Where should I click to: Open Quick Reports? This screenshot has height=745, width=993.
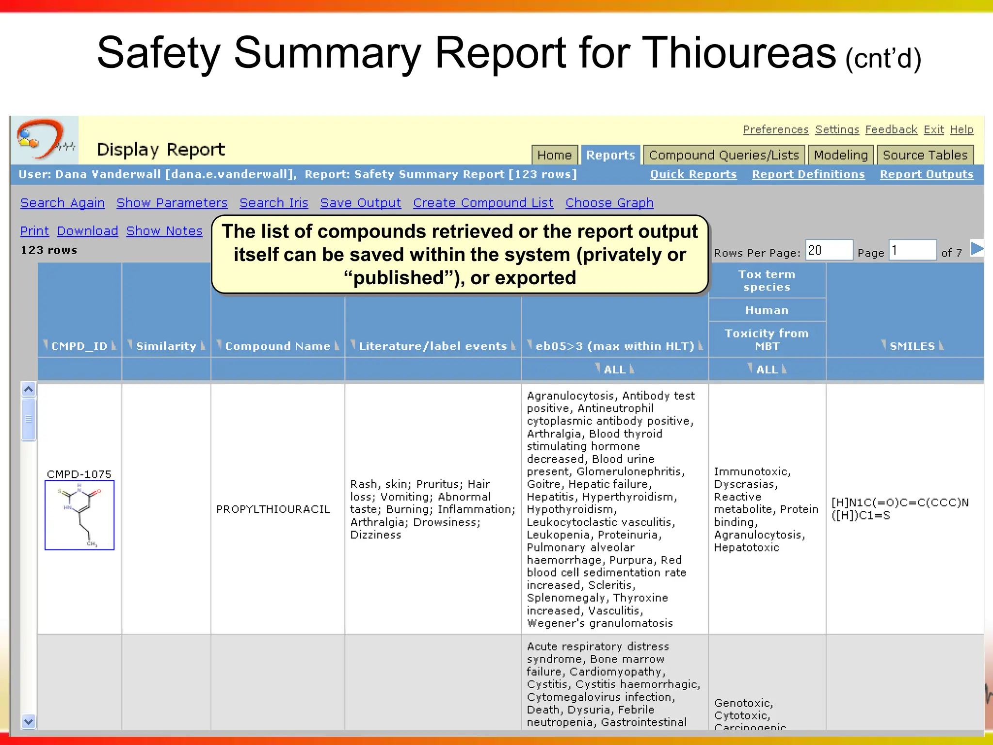pos(693,175)
